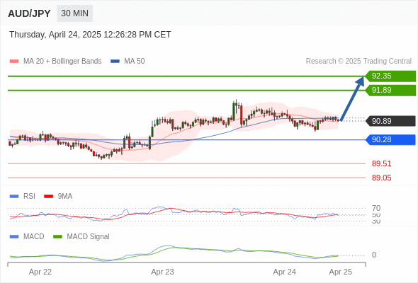Toggle the MACD legend label
This screenshot has width=418, height=283.
tap(33, 236)
